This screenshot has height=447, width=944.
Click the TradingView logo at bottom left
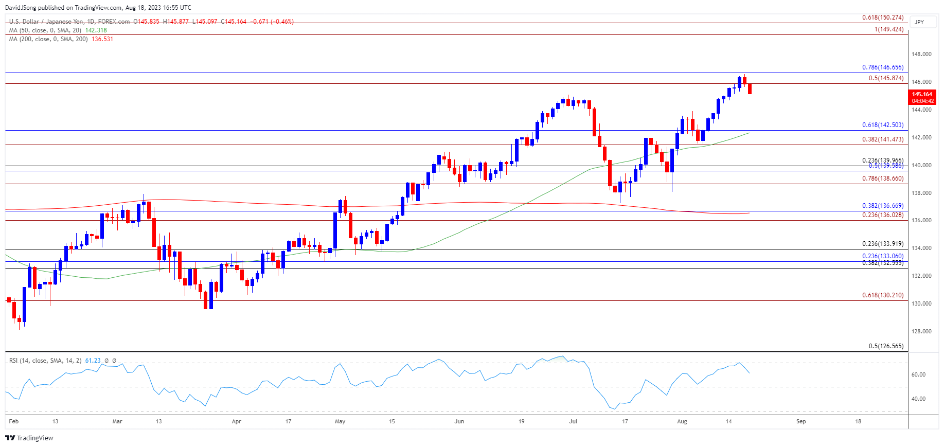pyautogui.click(x=29, y=438)
